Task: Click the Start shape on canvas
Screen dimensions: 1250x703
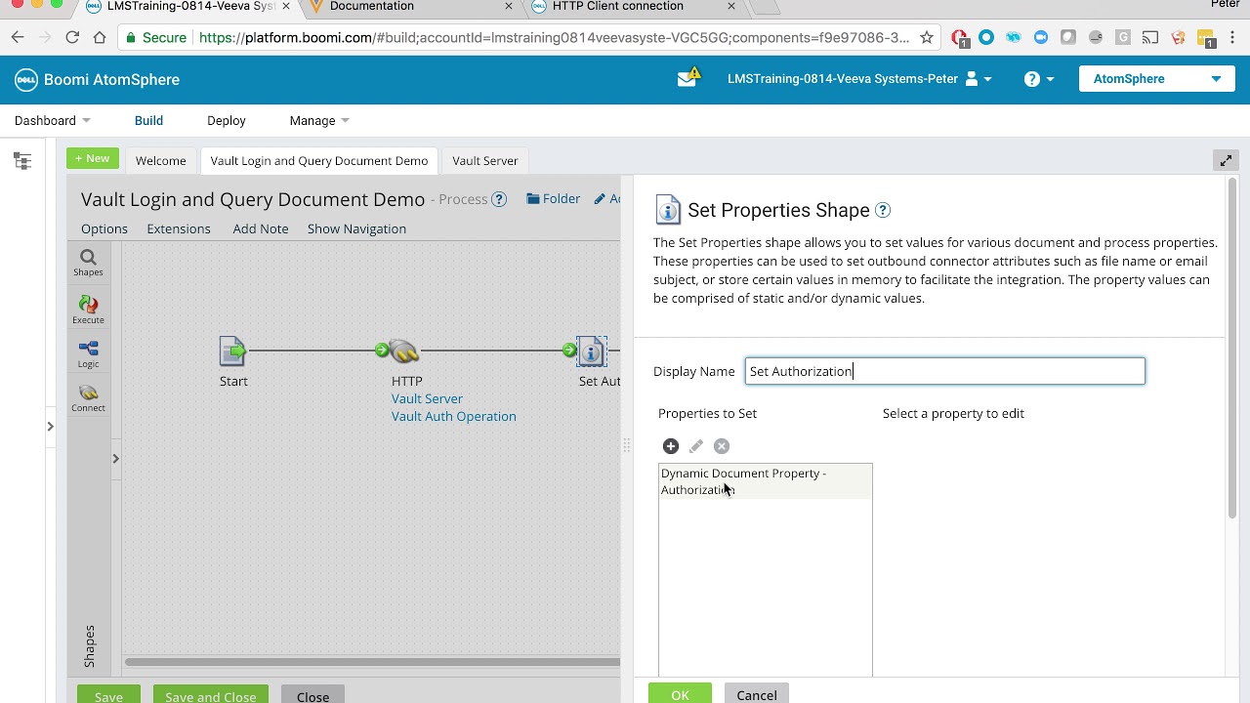Action: pos(233,351)
